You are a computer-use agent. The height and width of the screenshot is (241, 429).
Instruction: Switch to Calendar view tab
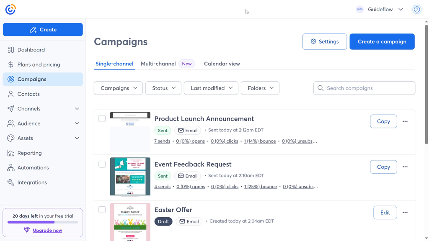coord(222,64)
